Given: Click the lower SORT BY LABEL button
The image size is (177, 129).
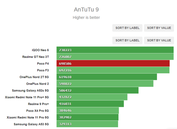Looking at the screenshot, I should (x=127, y=40).
